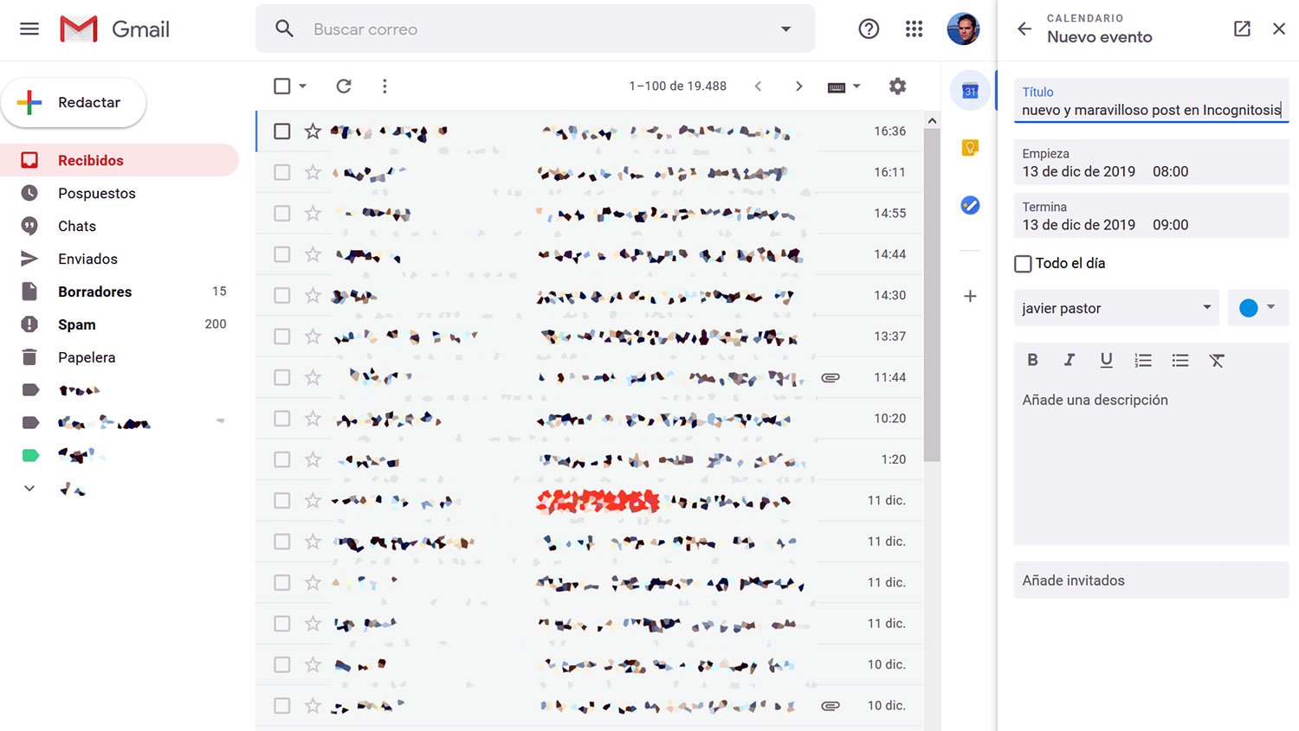Go to the Spam folder
The height and width of the screenshot is (731, 1299).
[76, 324]
